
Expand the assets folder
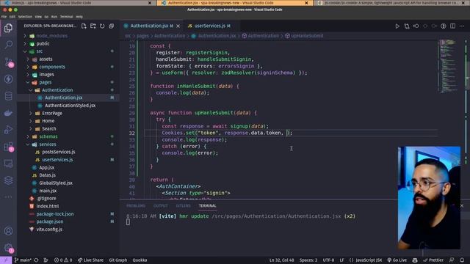[x=46, y=59]
